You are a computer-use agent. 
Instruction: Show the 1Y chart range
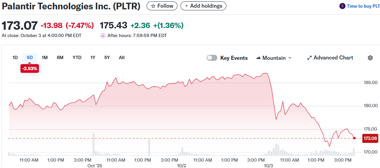click(93, 57)
